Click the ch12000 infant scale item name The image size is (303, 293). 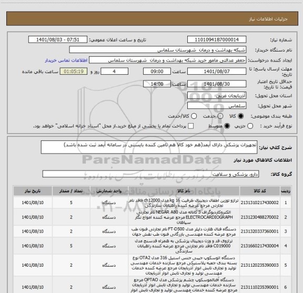coord(184,203)
